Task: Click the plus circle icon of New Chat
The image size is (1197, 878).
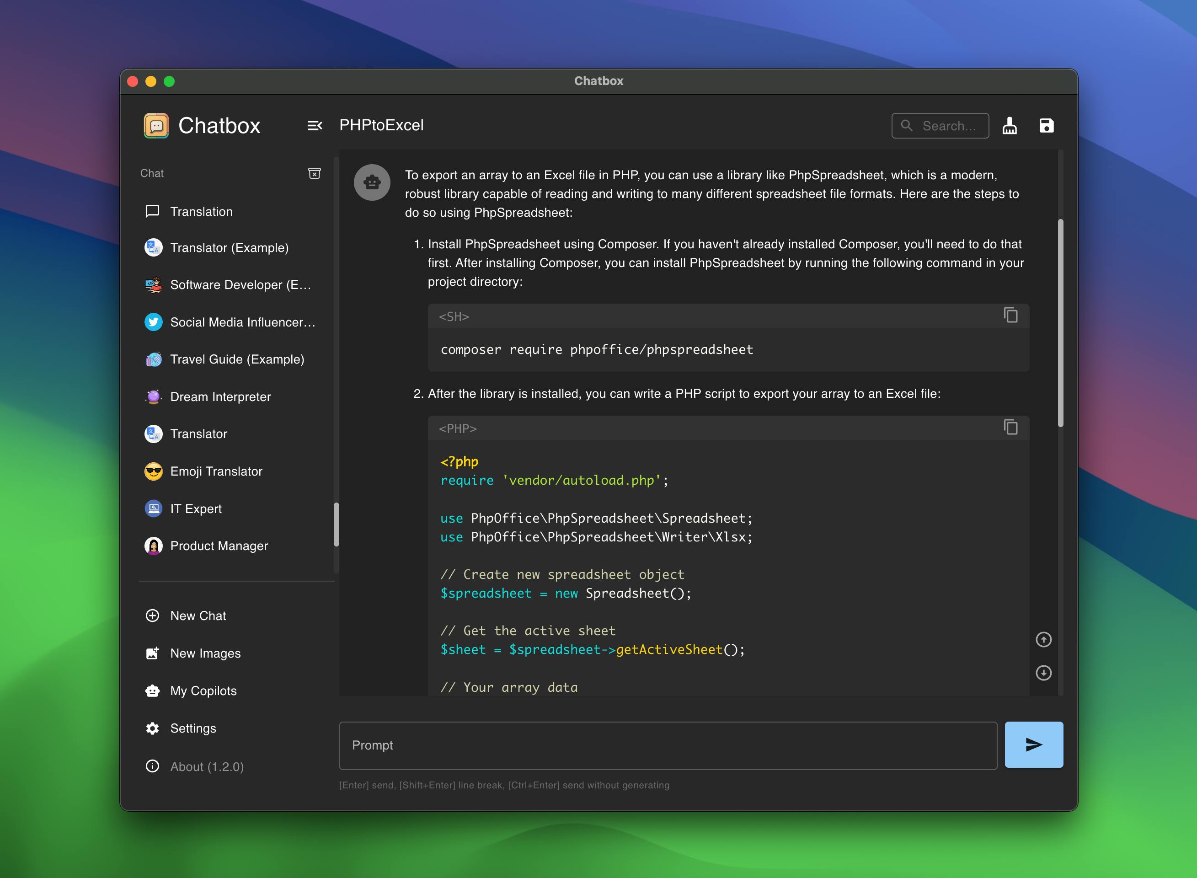Action: pos(152,616)
